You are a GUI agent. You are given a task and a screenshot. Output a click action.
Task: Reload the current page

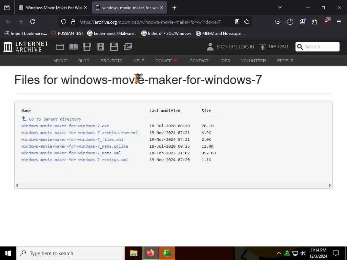pos(33,22)
